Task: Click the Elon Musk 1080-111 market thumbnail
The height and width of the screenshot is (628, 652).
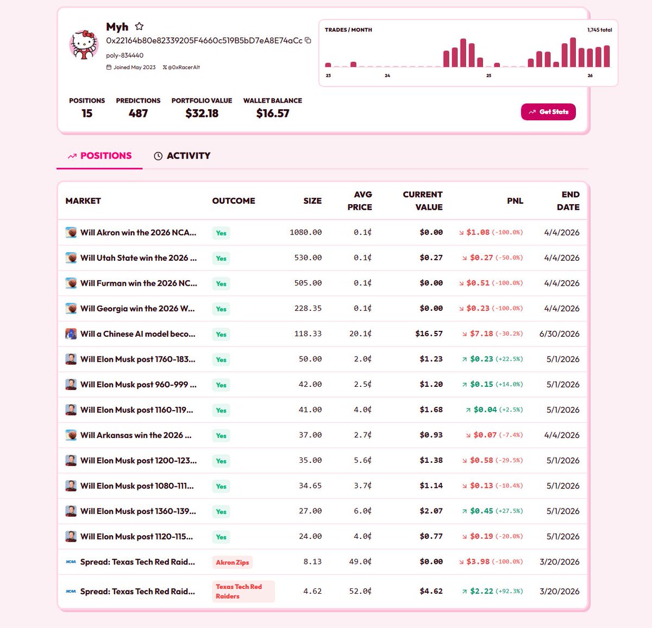Action: pyautogui.click(x=71, y=486)
